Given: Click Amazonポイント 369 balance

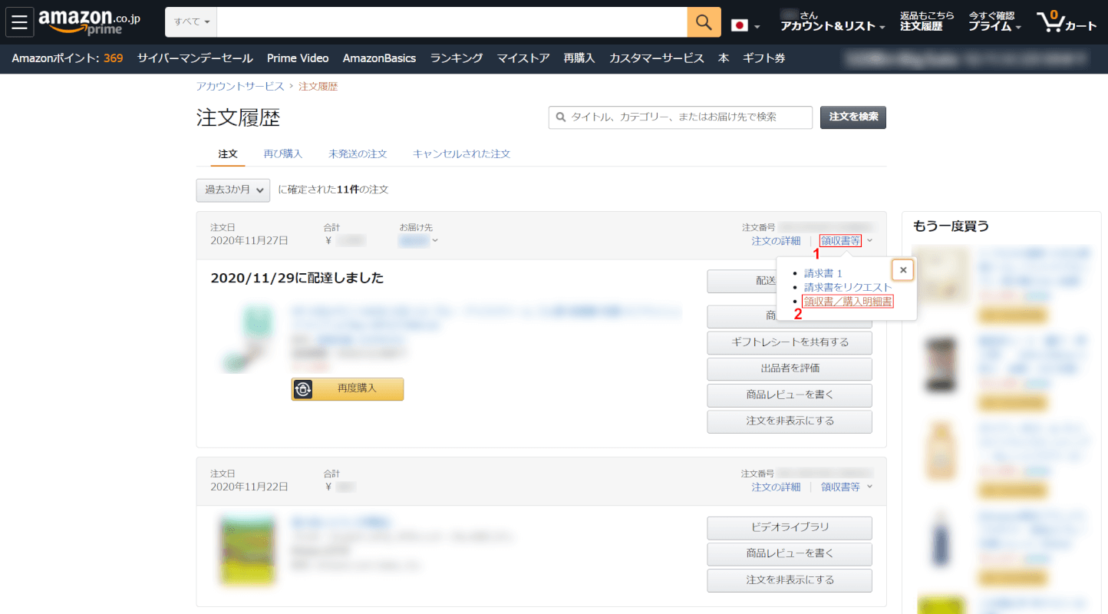Looking at the screenshot, I should click(68, 58).
